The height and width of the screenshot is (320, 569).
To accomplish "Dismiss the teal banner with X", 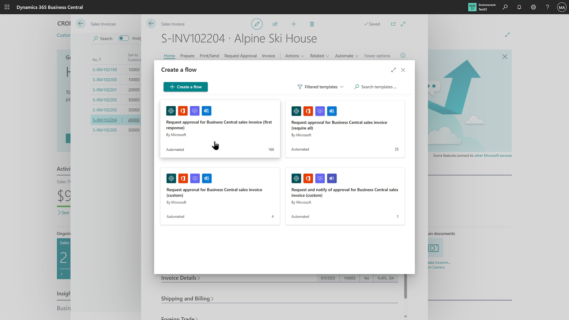I will [x=505, y=57].
